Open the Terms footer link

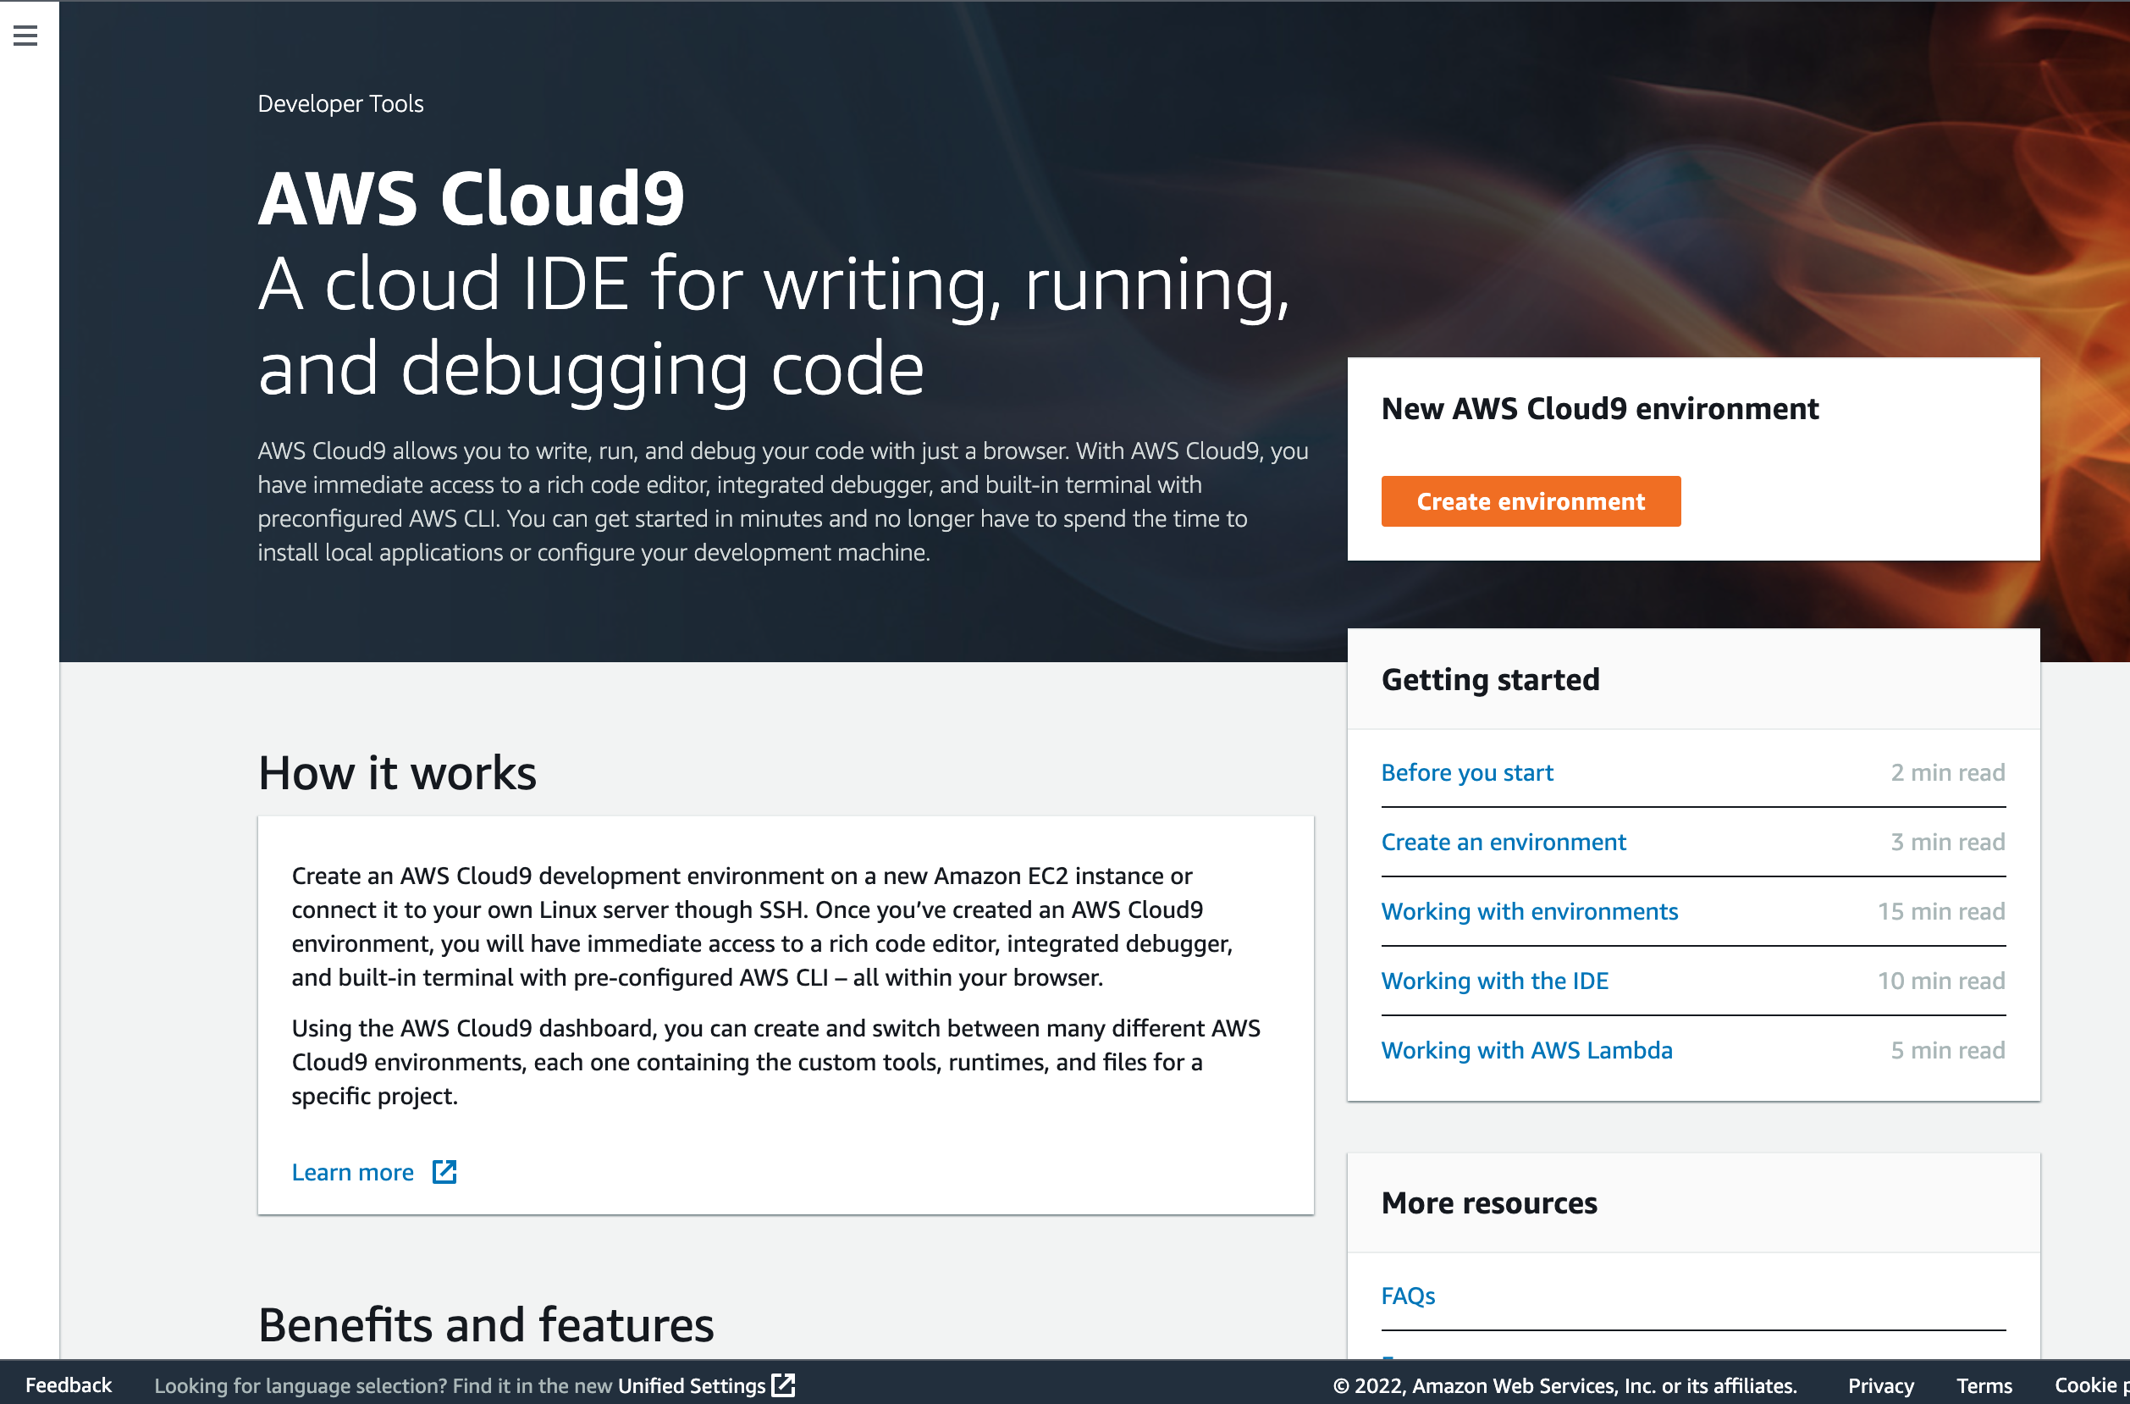coord(1984,1385)
